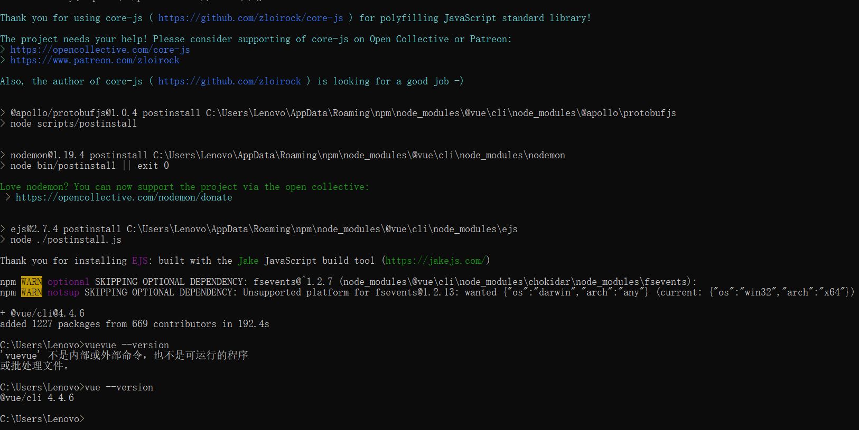The image size is (859, 430).
Task: Click the green 'Love nodemon?' message
Action: [x=184, y=187]
